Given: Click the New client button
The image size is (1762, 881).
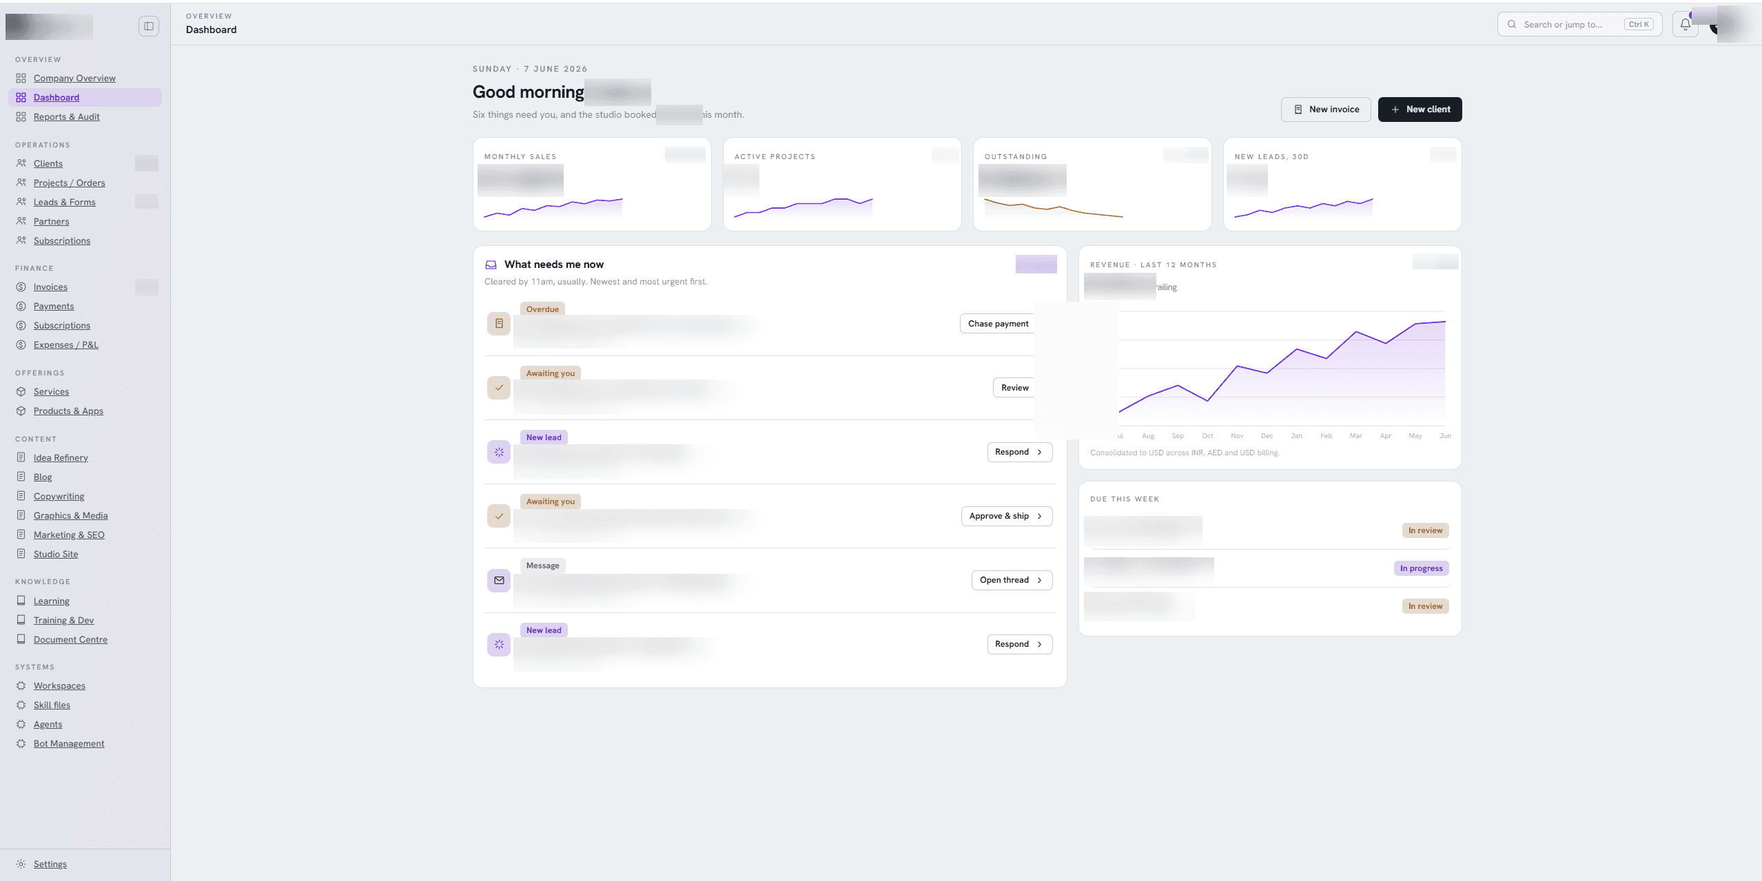Looking at the screenshot, I should pyautogui.click(x=1420, y=110).
